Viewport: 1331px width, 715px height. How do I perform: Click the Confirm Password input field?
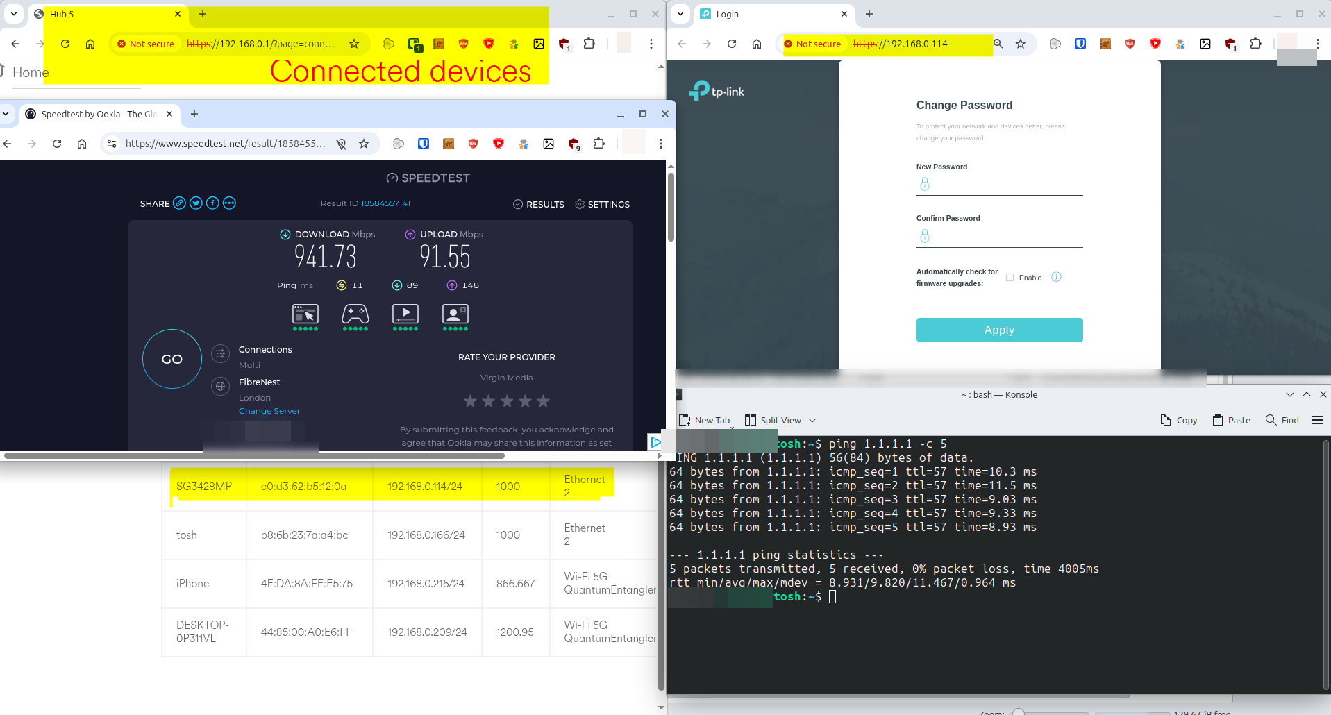(1000, 237)
